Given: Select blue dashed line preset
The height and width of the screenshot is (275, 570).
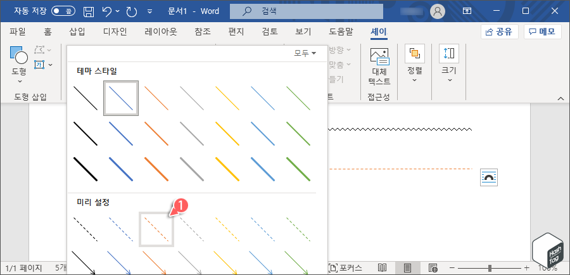Looking at the screenshot, I should coord(121,229).
